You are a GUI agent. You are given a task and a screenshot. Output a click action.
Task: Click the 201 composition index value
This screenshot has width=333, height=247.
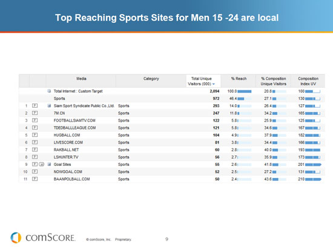click(x=301, y=165)
